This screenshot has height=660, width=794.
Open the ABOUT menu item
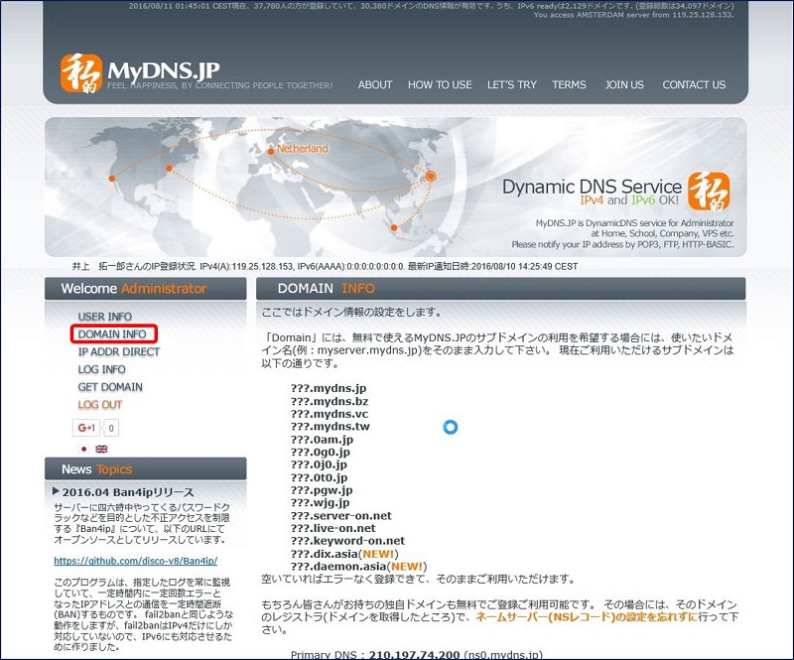tap(375, 85)
